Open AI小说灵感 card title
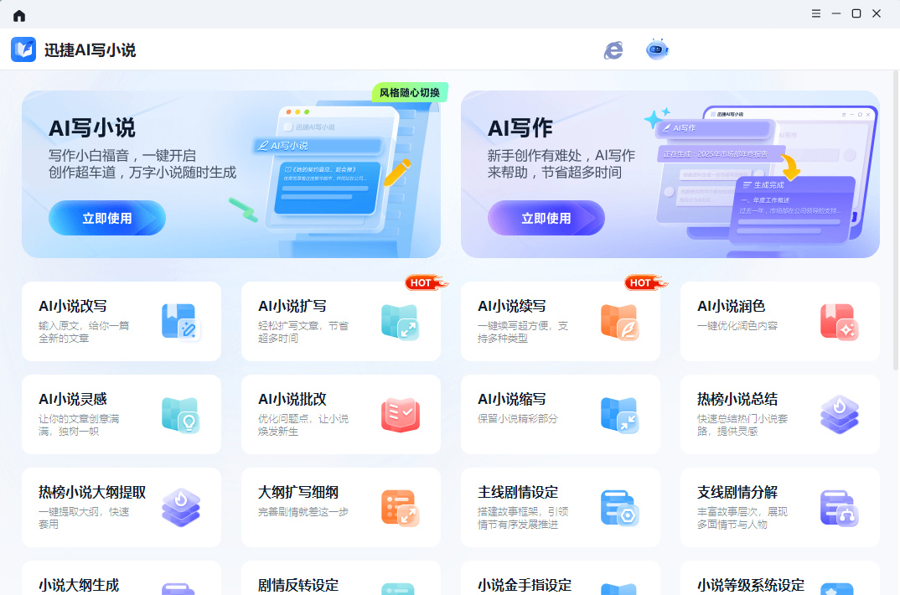The width and height of the screenshot is (900, 595). [x=73, y=399]
